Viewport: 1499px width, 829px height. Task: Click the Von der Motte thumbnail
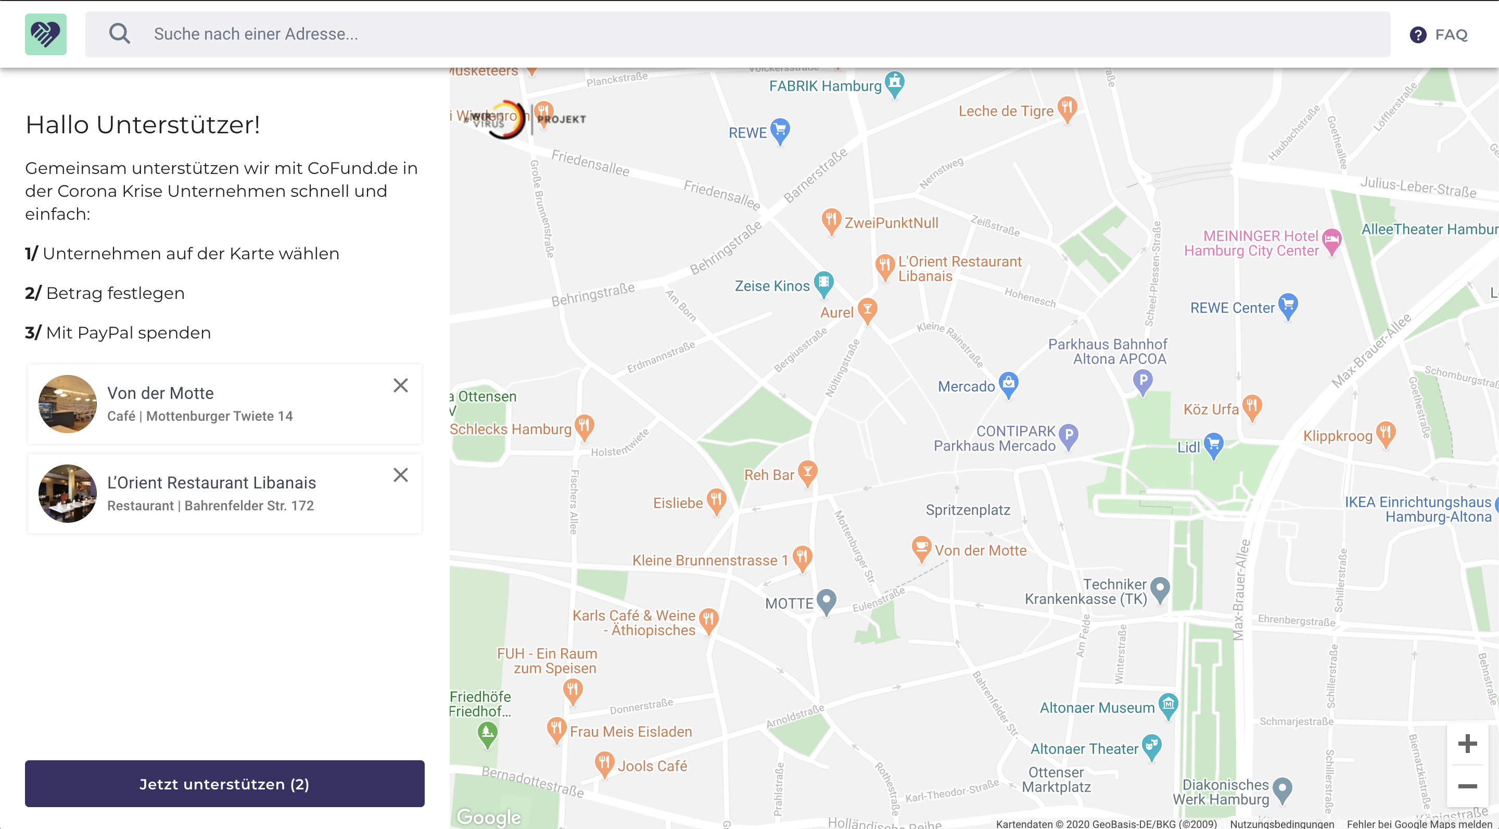click(x=68, y=404)
